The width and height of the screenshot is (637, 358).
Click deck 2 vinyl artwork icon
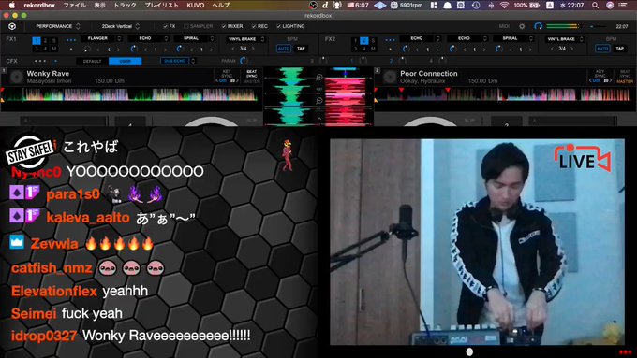[390, 77]
